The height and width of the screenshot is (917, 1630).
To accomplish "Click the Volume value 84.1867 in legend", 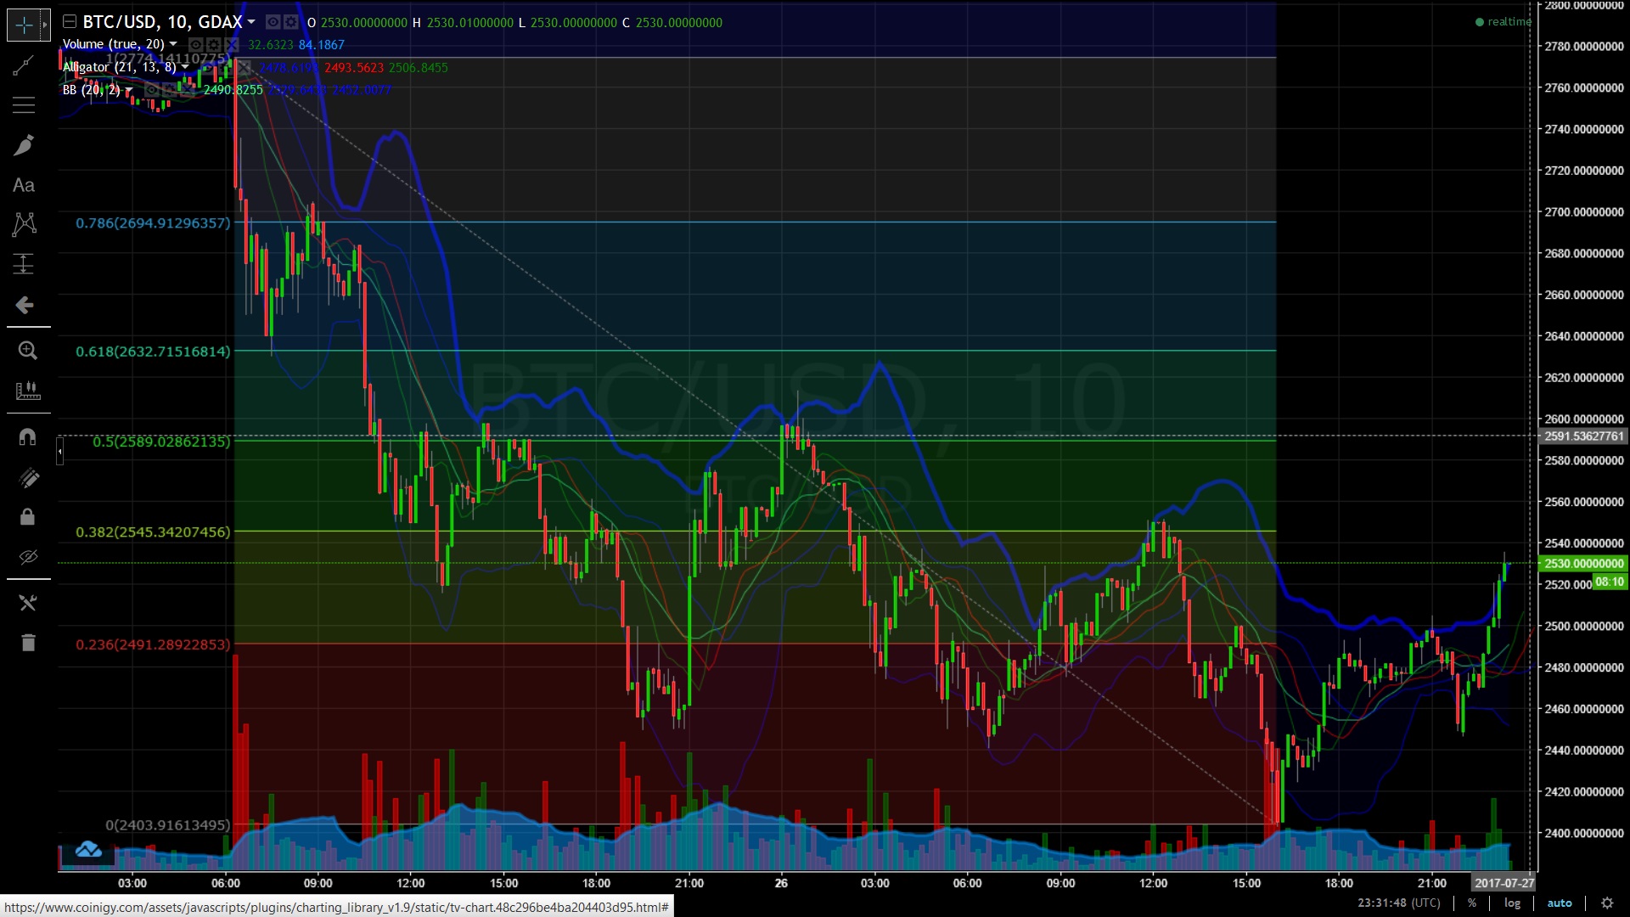I will [321, 45].
